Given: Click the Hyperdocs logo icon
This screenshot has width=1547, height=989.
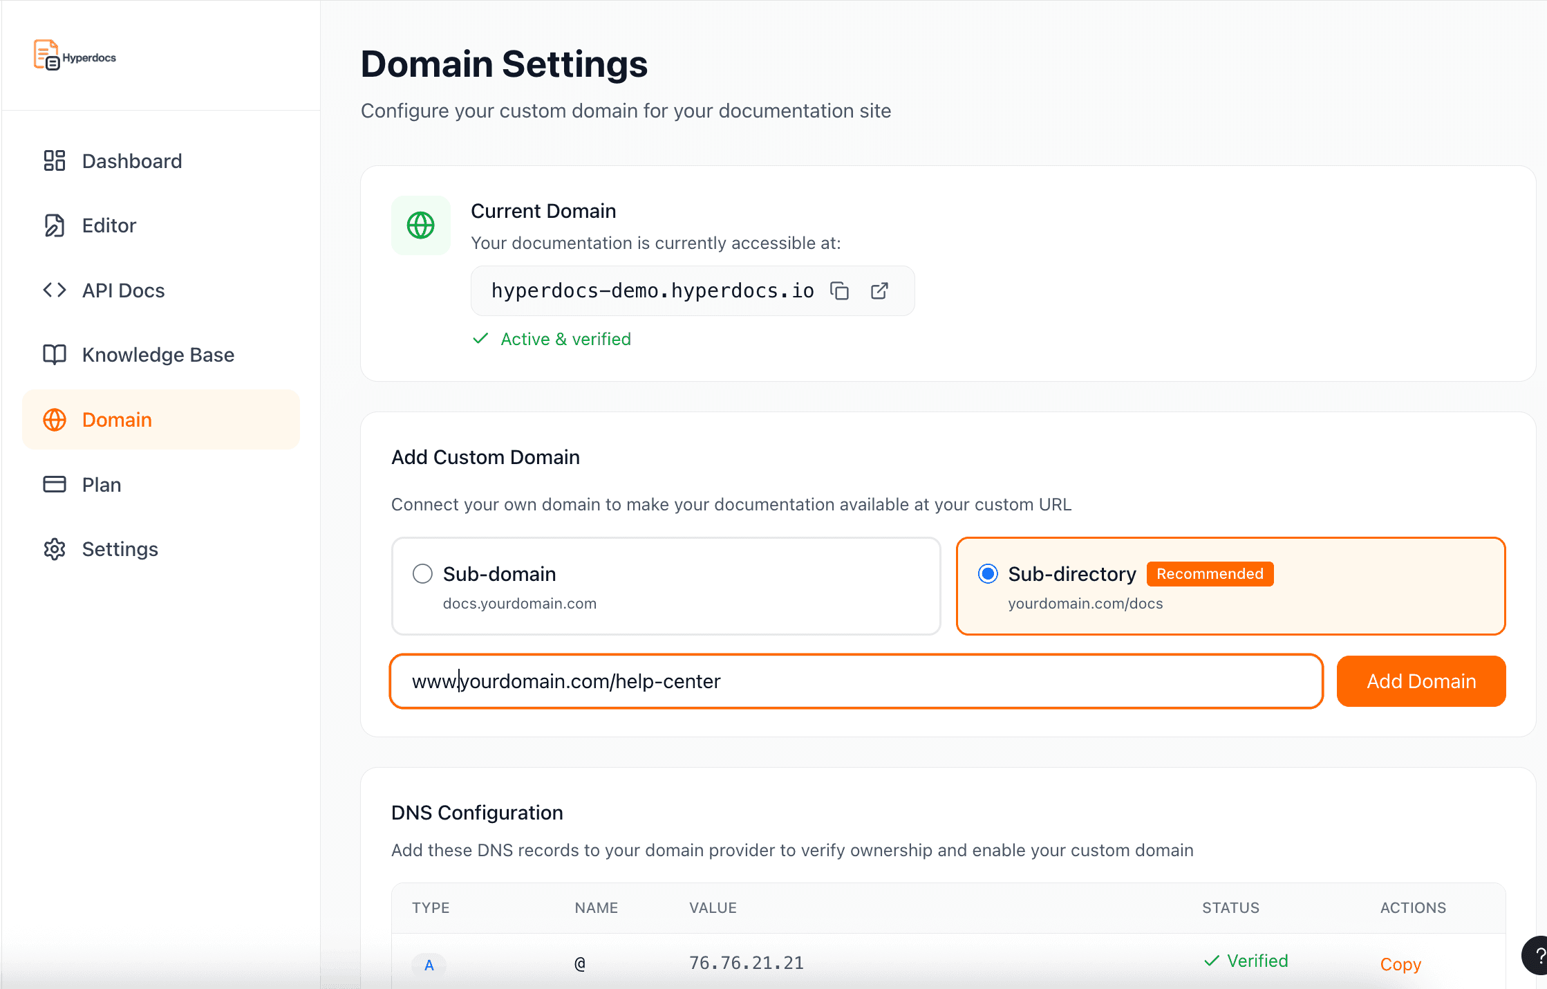Looking at the screenshot, I should (46, 55).
